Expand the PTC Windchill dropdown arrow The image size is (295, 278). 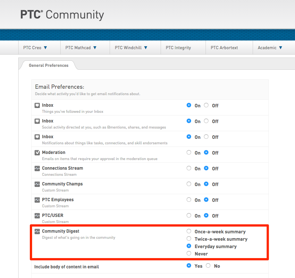coord(146,48)
